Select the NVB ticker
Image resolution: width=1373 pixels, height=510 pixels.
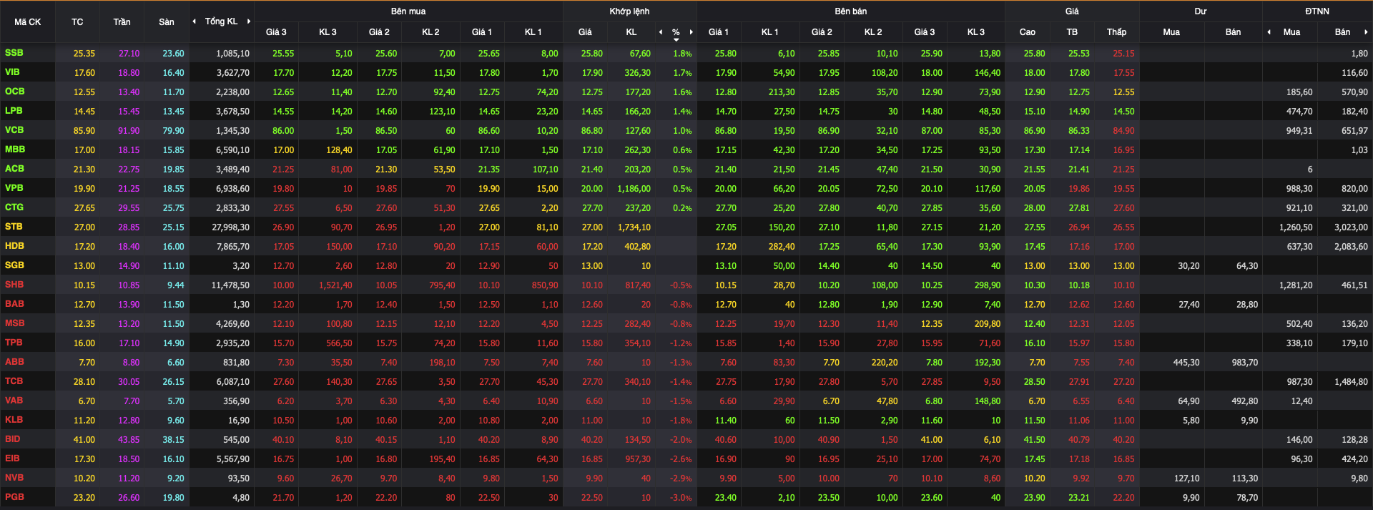14,478
